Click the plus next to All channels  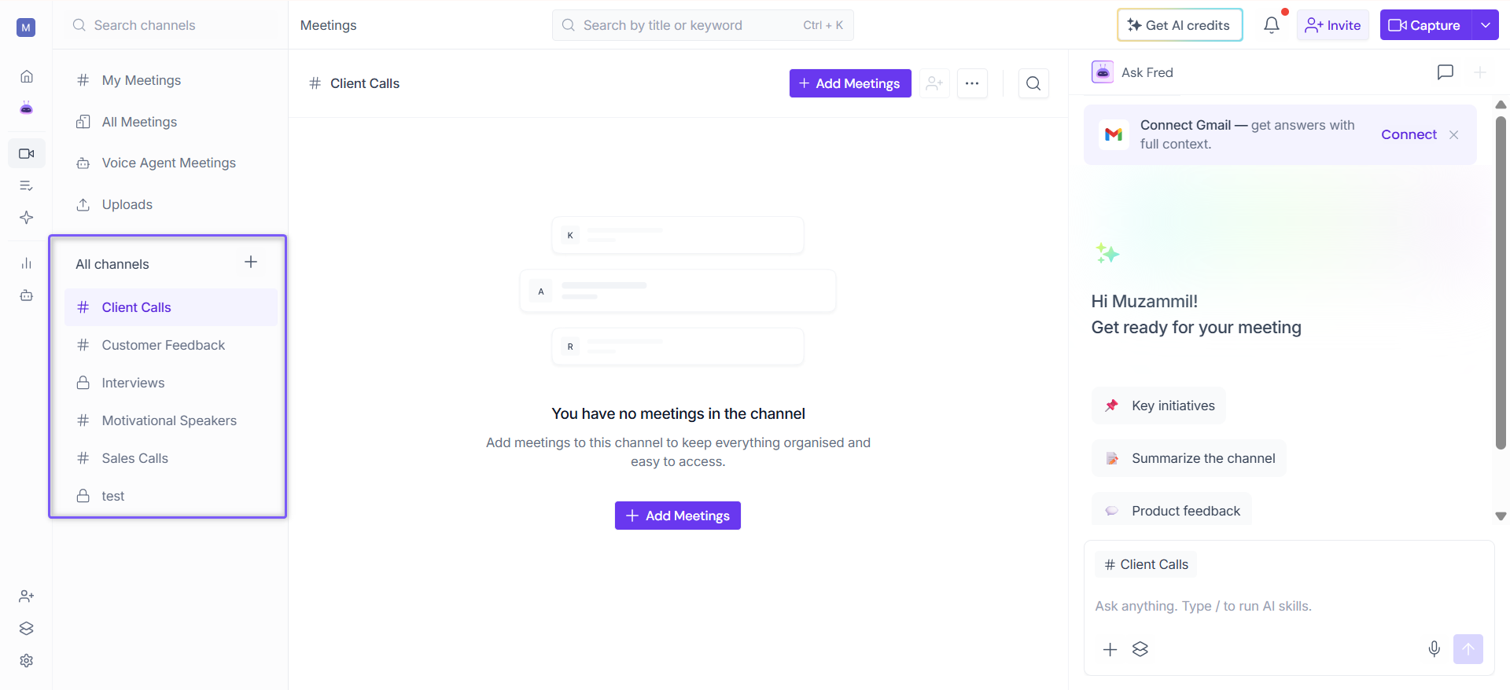click(x=251, y=262)
